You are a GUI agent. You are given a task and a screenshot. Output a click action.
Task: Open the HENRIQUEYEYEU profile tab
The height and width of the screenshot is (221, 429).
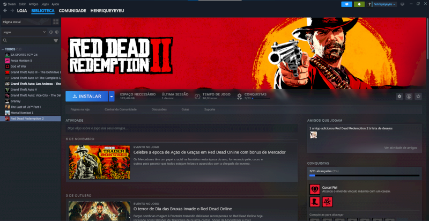click(x=107, y=11)
